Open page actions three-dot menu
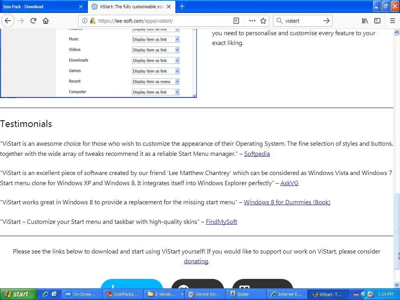This screenshot has width=400, height=300. click(252, 21)
